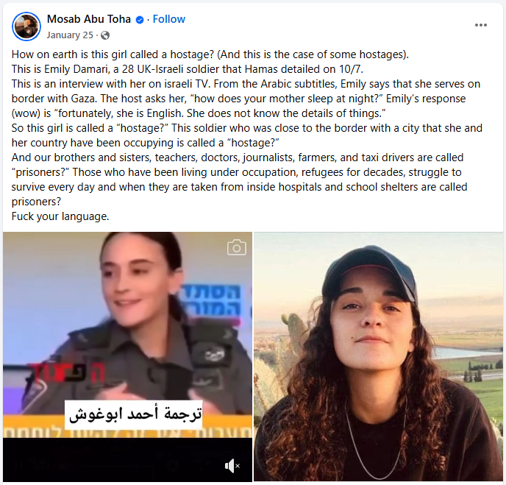Open Mosab Abu Toha's profile picture
Image resolution: width=506 pixels, height=485 pixels.
(26, 26)
